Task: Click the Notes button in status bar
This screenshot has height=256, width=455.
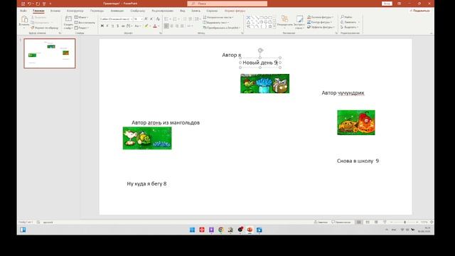Action: coord(321,222)
